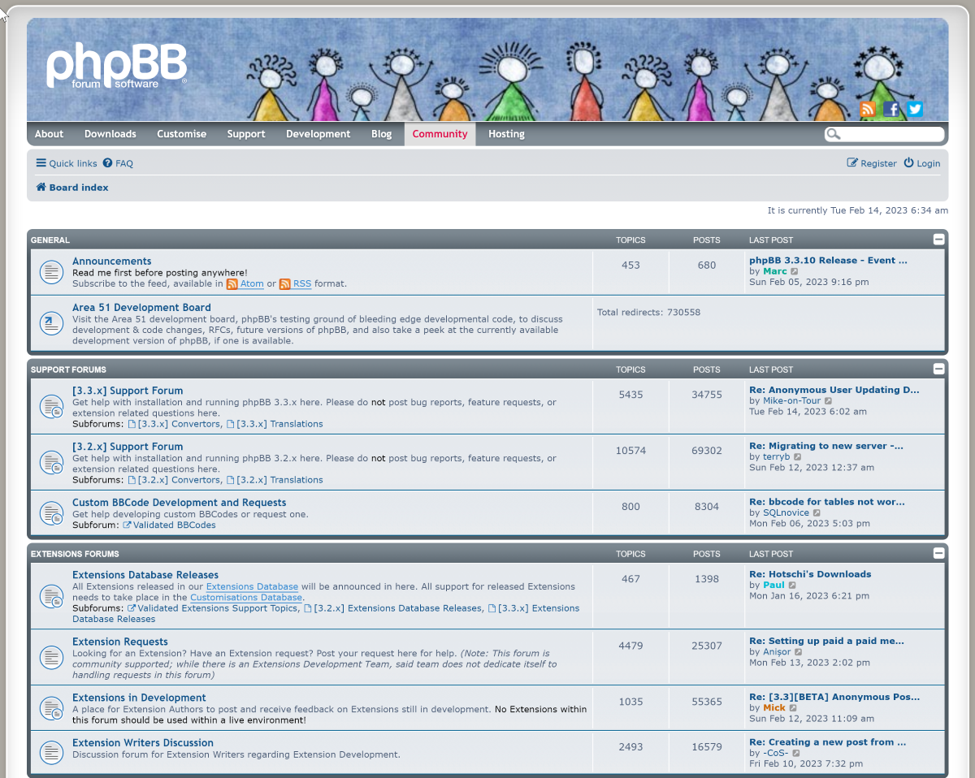Open the Downloads menu
975x778 pixels.
(x=110, y=134)
